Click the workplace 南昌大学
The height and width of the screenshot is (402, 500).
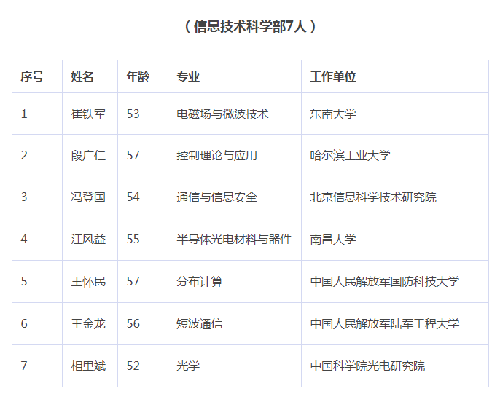click(333, 239)
